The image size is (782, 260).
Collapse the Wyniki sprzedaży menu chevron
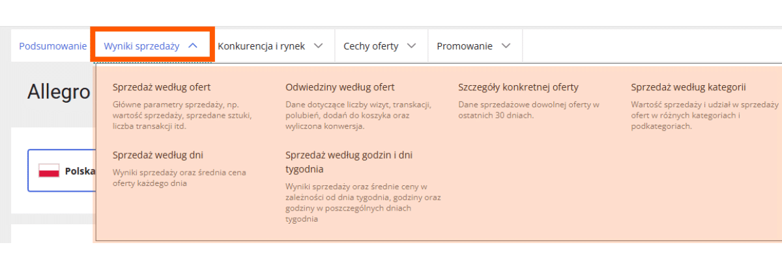[192, 46]
